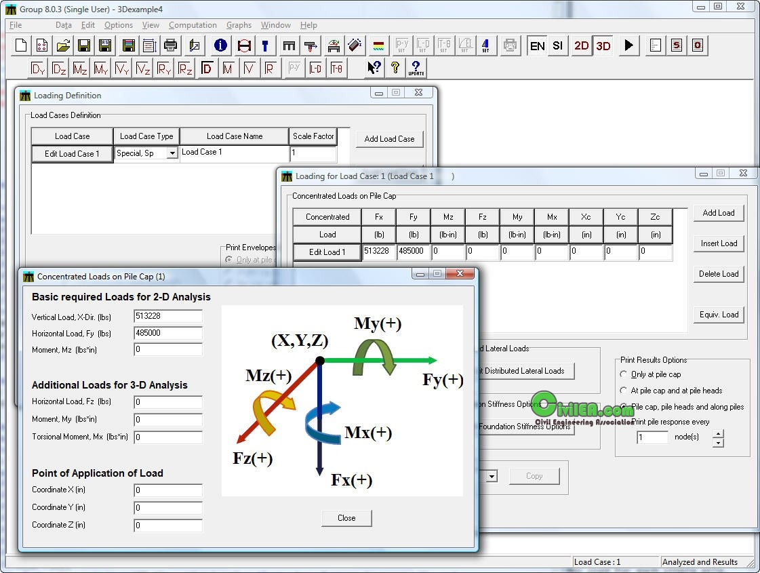Viewport: 760px width, 573px height.
Task: Click the Insert Load button
Action: [719, 243]
